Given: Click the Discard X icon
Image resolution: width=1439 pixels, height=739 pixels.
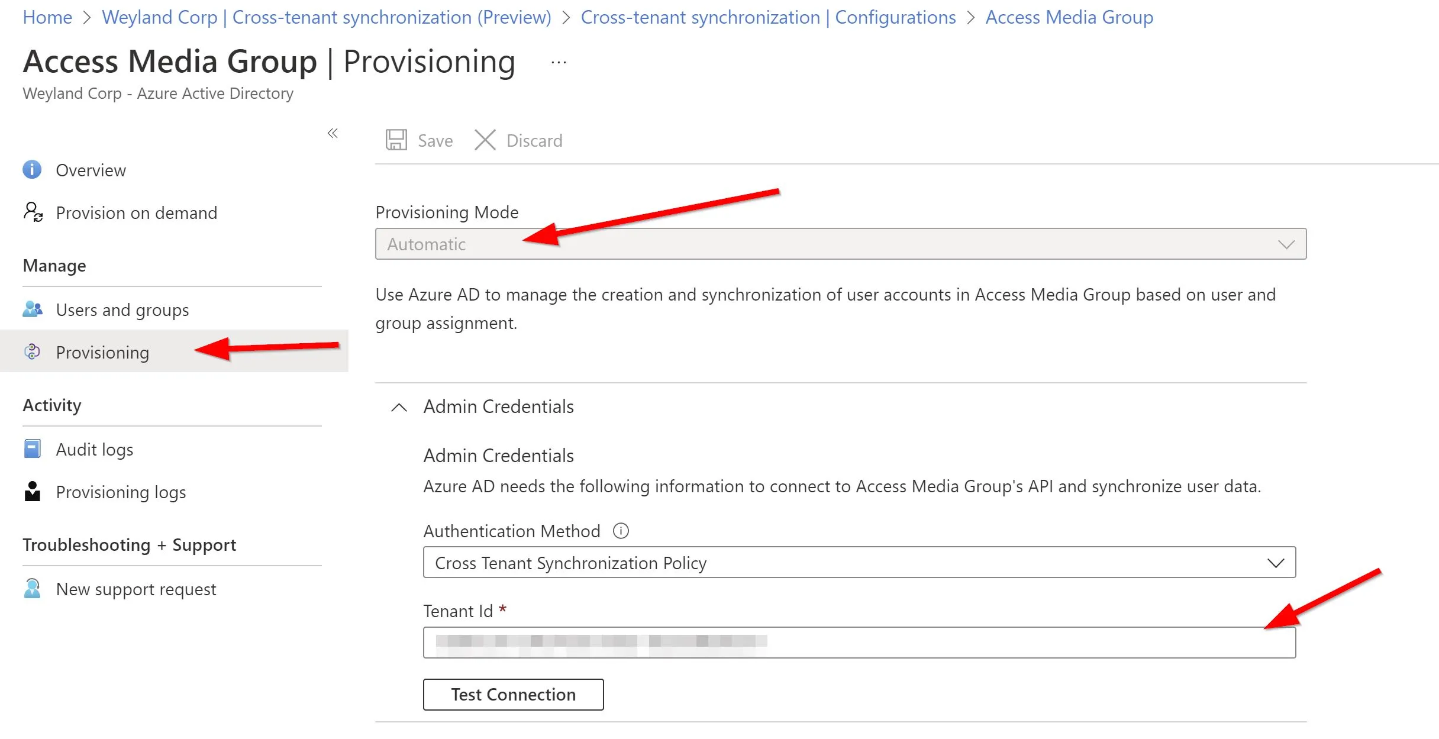Looking at the screenshot, I should click(485, 140).
